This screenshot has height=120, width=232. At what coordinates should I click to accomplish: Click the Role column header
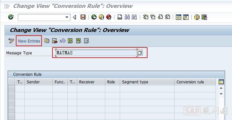(113, 82)
